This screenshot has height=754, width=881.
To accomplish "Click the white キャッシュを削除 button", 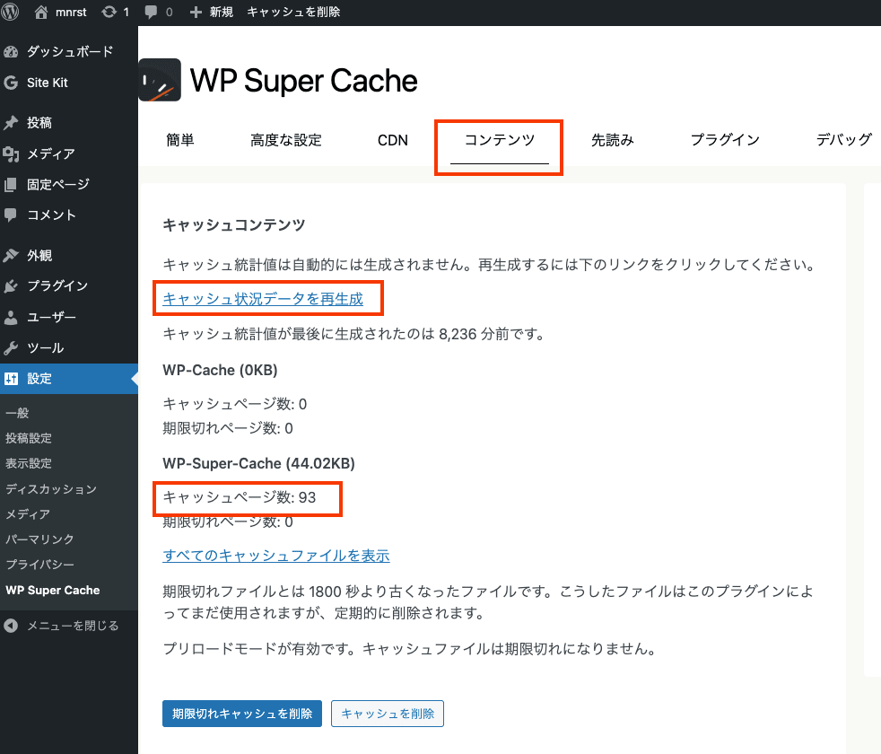I will pos(388,714).
